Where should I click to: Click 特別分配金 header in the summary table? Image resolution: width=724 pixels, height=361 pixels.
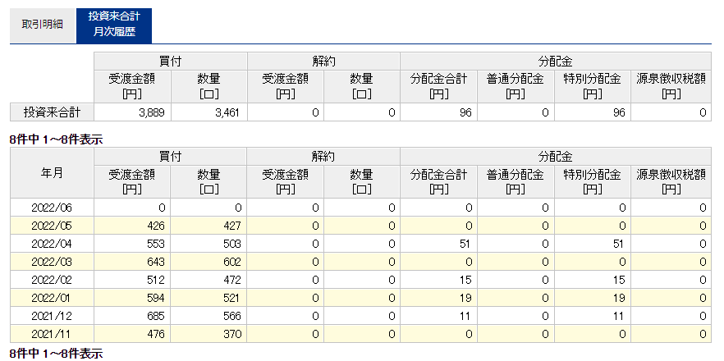[593, 87]
